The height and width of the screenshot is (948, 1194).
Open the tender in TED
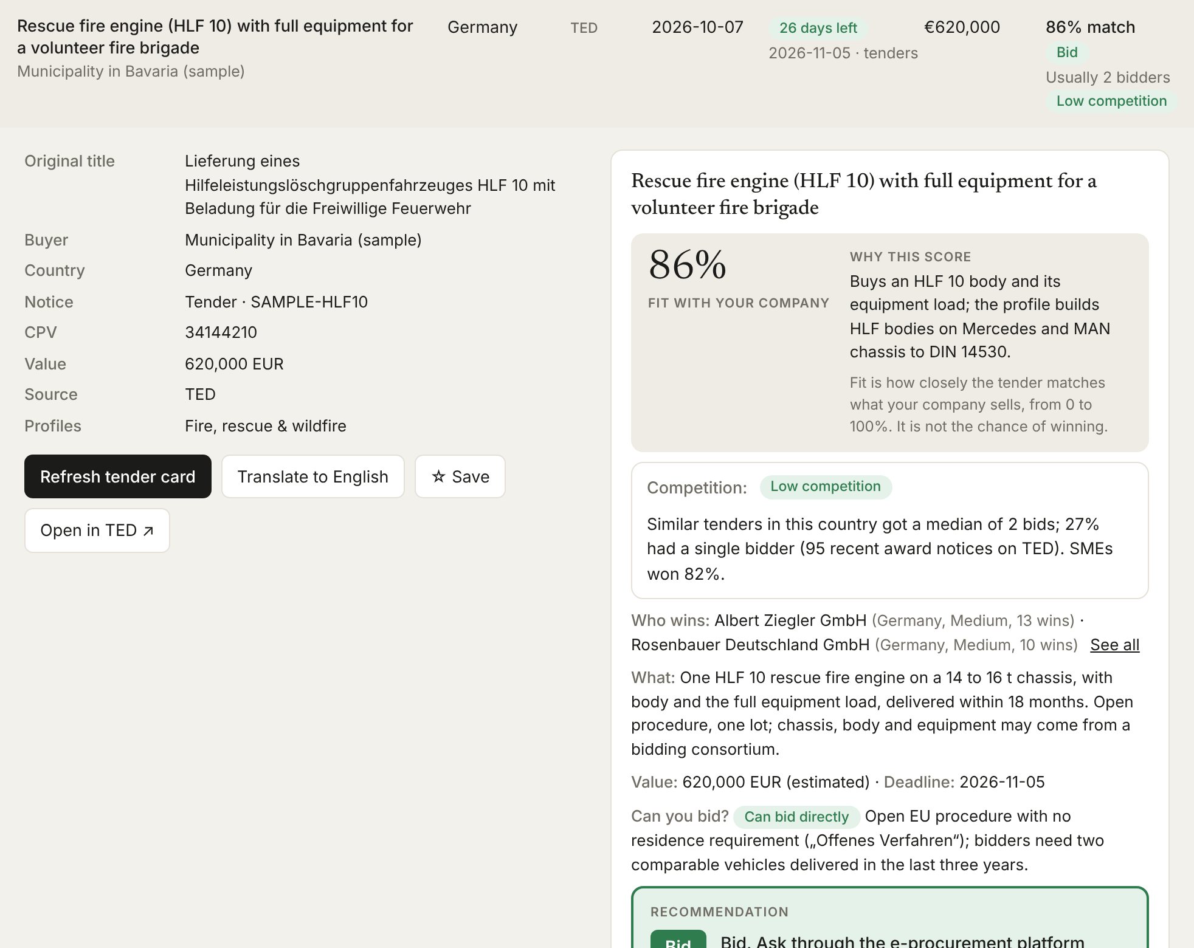97,531
